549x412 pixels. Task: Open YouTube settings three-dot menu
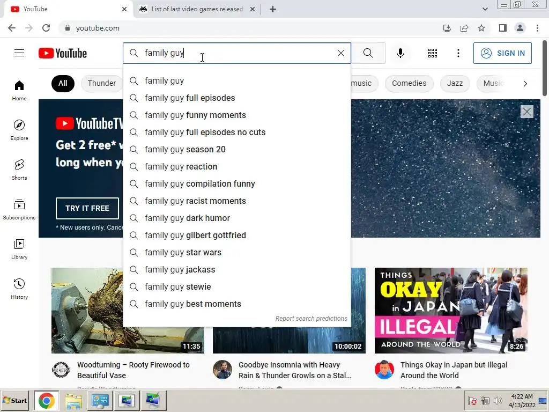click(458, 53)
